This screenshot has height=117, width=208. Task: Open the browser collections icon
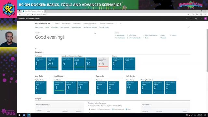click(197, 14)
